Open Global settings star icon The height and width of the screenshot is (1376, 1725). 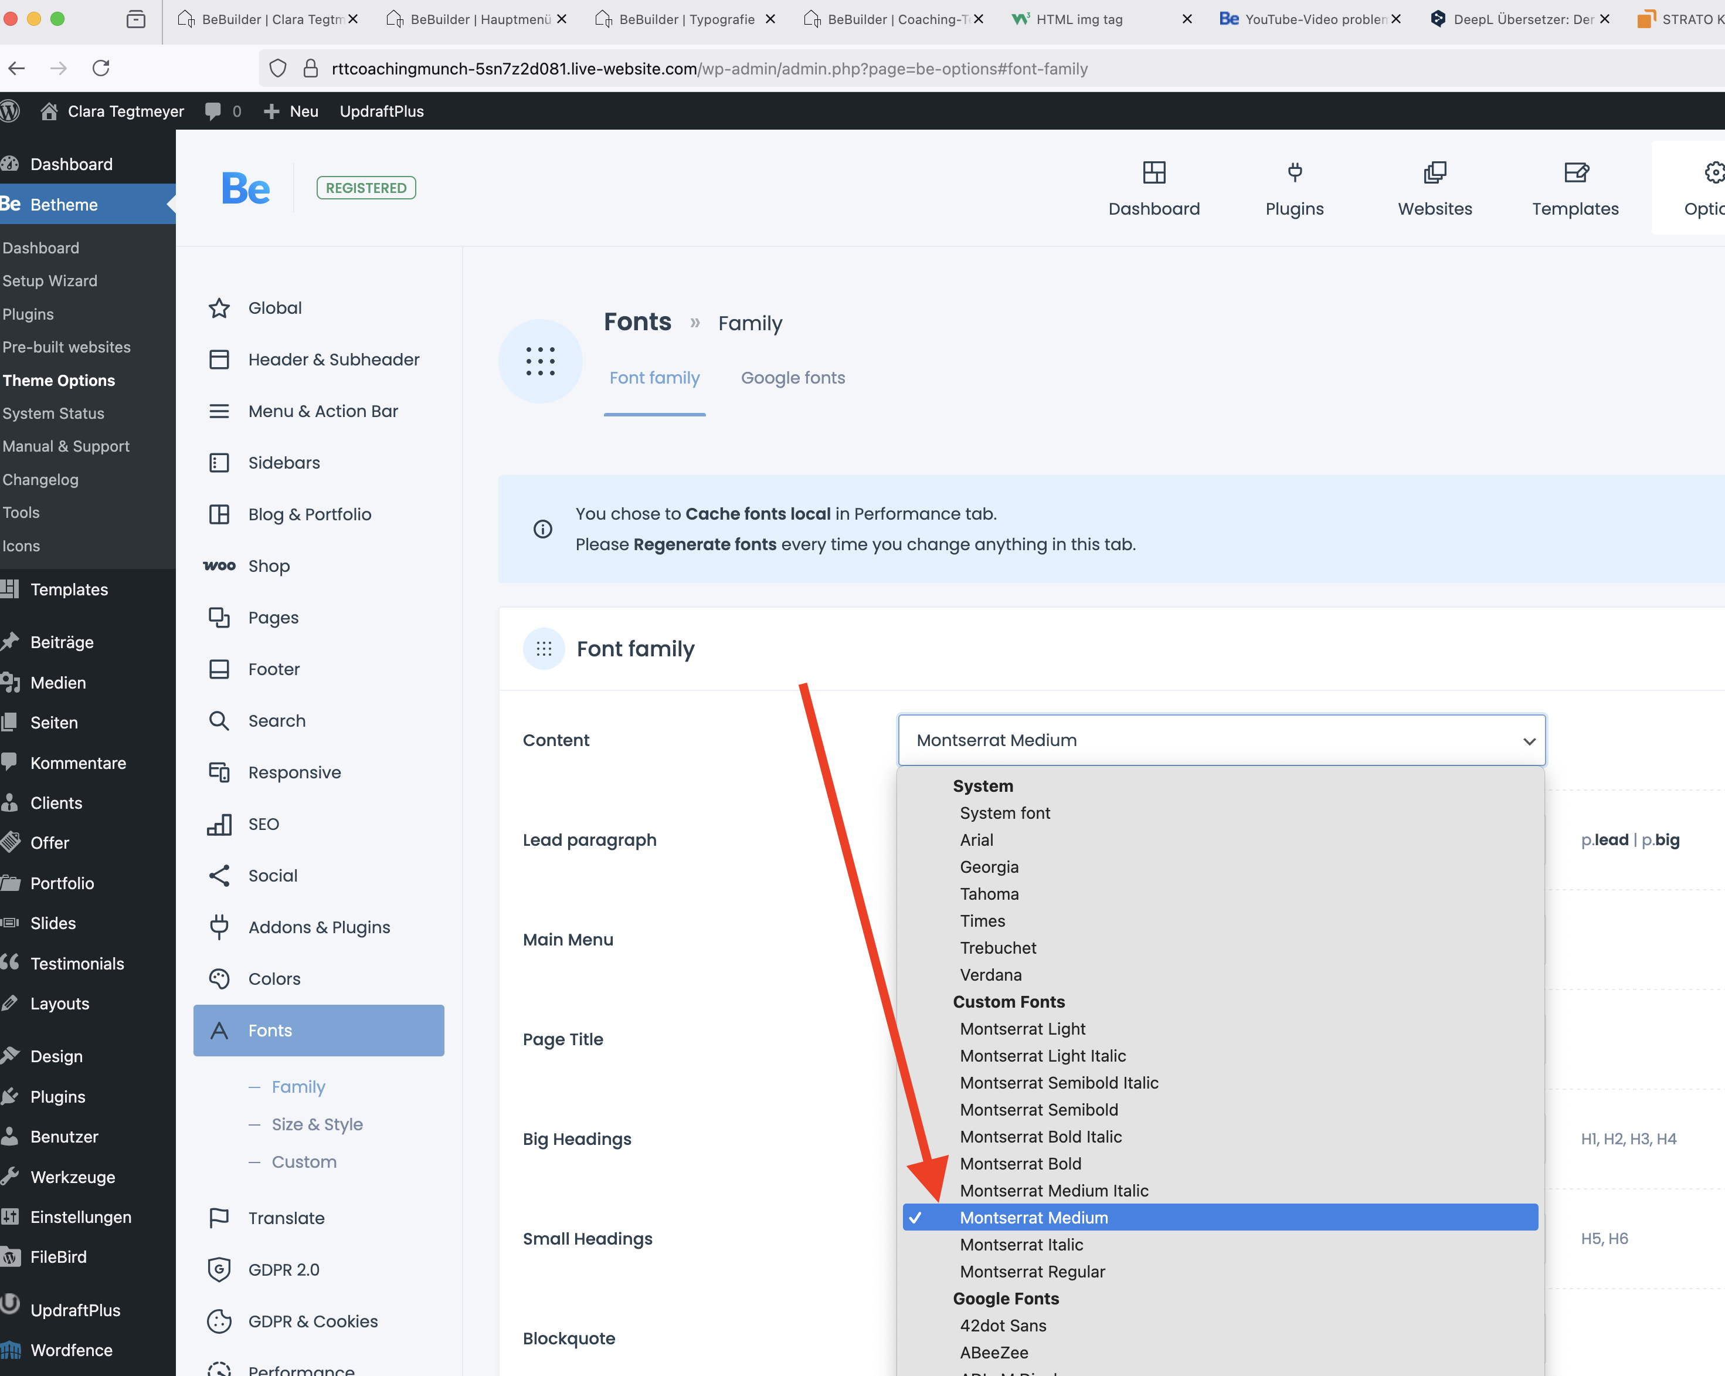219,308
